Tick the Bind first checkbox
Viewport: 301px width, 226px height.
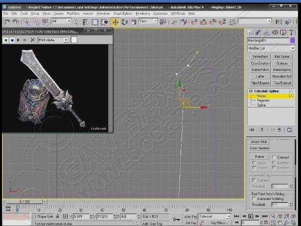pos(274,163)
